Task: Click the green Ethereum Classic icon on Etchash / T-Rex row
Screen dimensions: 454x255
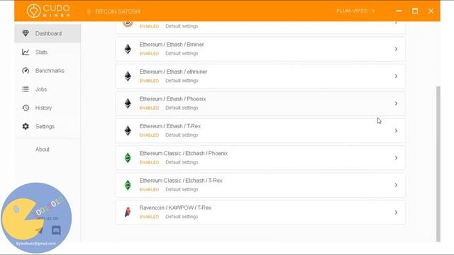Action: [128, 185]
